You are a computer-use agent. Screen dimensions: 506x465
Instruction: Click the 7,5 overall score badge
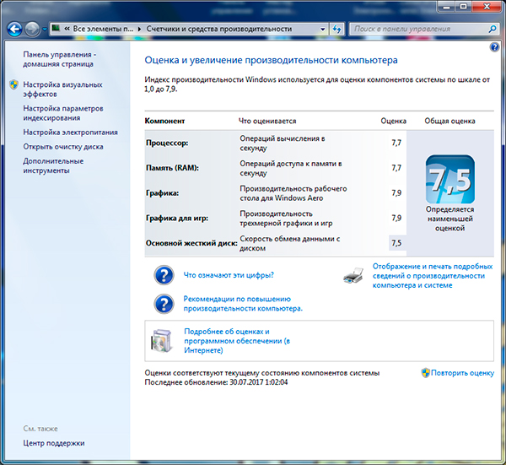(x=449, y=179)
